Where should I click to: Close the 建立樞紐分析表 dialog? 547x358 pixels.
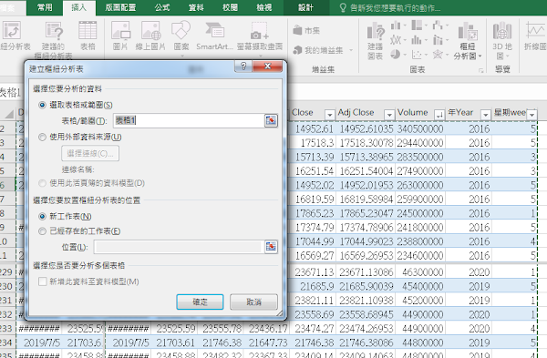(267, 66)
